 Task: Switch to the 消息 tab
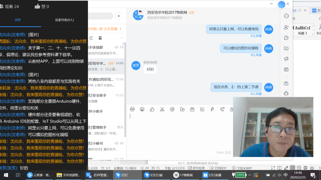tap(18, 20)
